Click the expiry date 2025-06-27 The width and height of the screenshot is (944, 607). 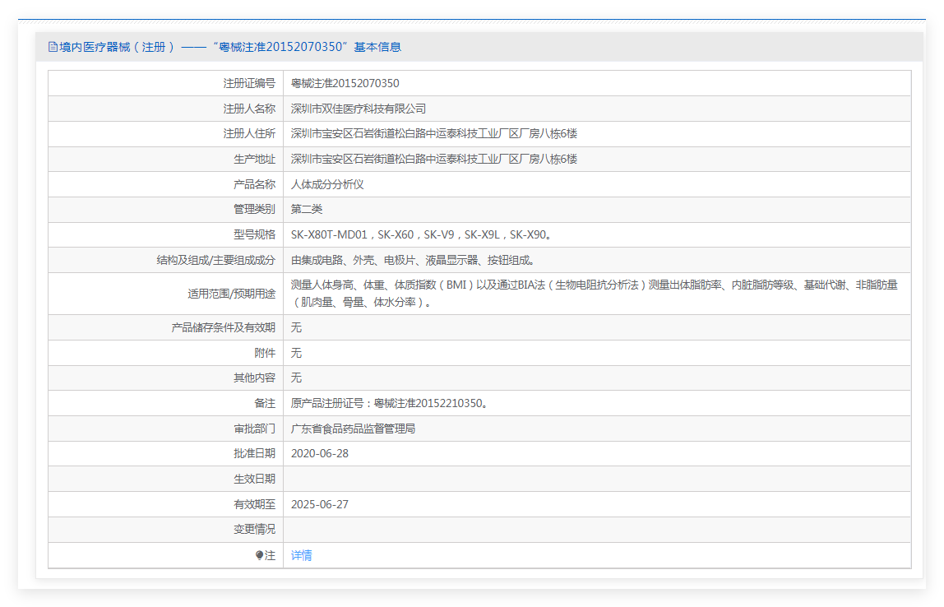pos(320,505)
